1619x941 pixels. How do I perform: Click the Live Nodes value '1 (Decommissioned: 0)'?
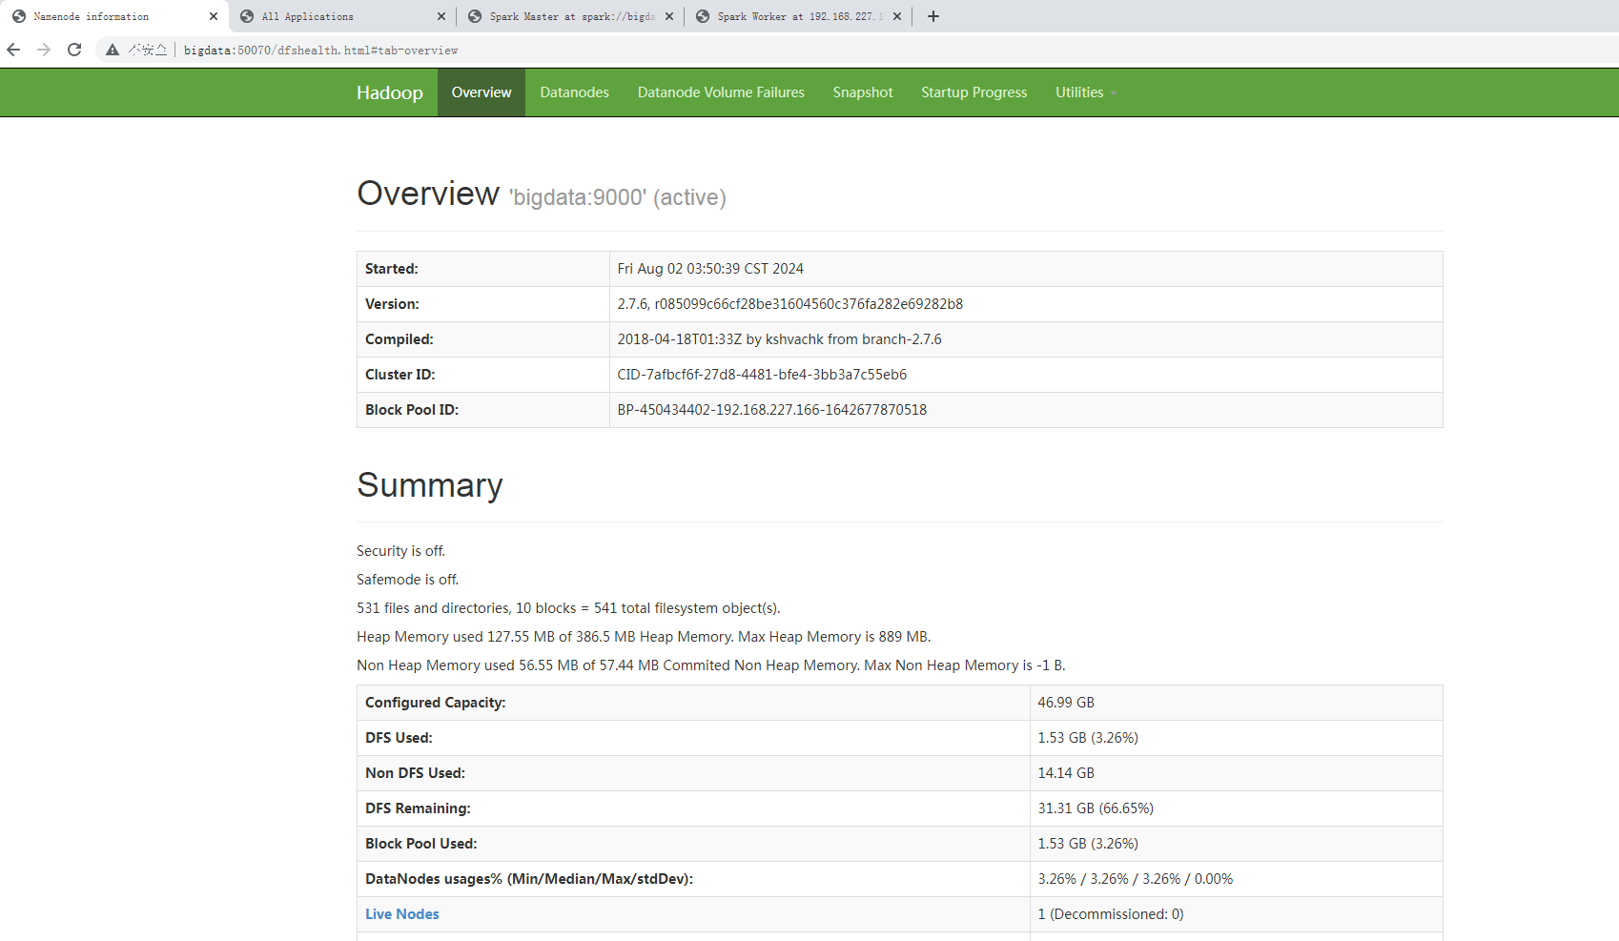(x=1111, y=914)
